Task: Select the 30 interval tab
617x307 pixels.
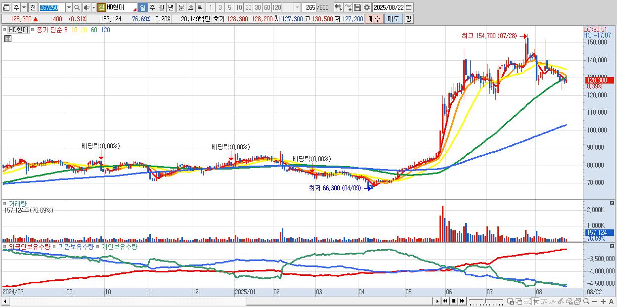Action: (x=258, y=7)
